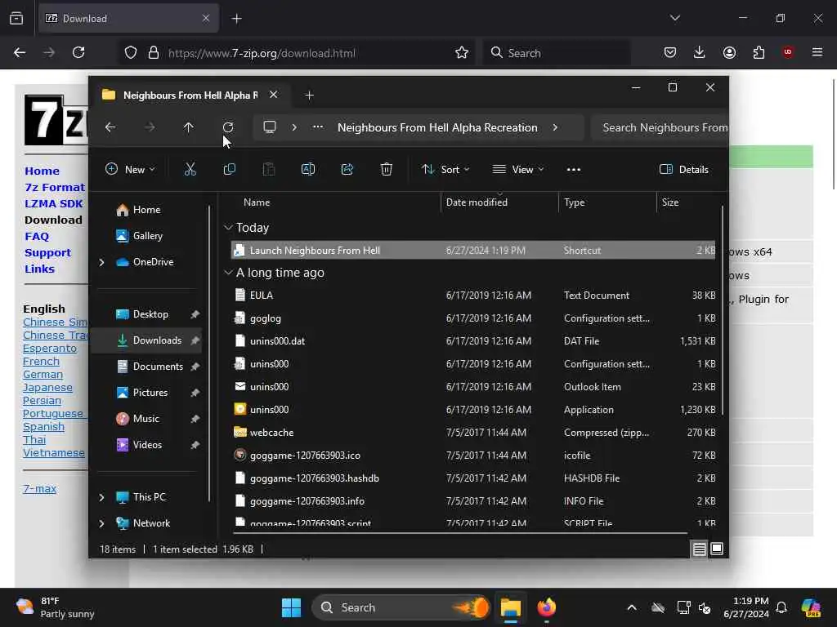Click the breadcrumb ellipsis in Explorer address bar
Image resolution: width=837 pixels, height=627 pixels.
pos(318,127)
